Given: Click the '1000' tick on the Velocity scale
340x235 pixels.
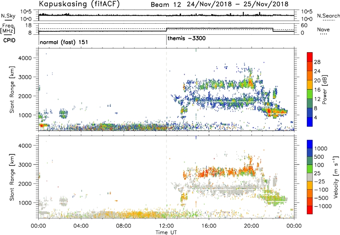Looking at the screenshot, I should (x=321, y=148).
